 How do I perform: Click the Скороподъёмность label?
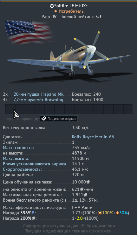[x=22, y=169]
